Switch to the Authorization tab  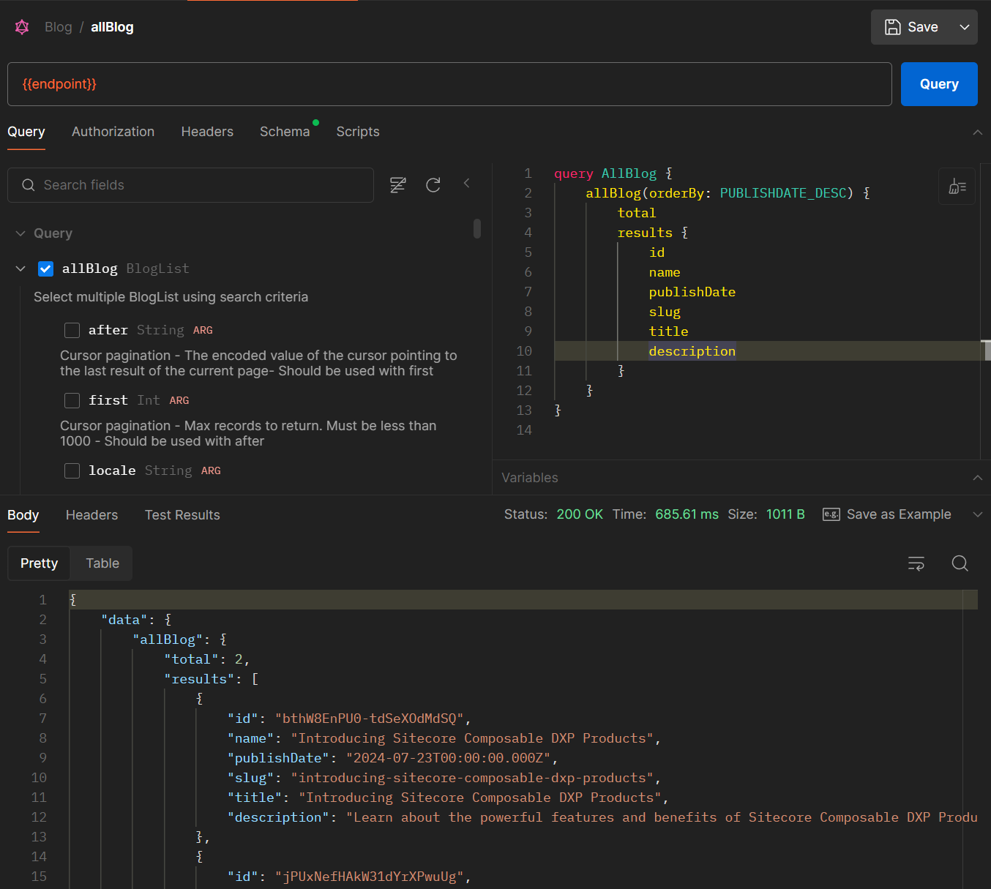[113, 132]
